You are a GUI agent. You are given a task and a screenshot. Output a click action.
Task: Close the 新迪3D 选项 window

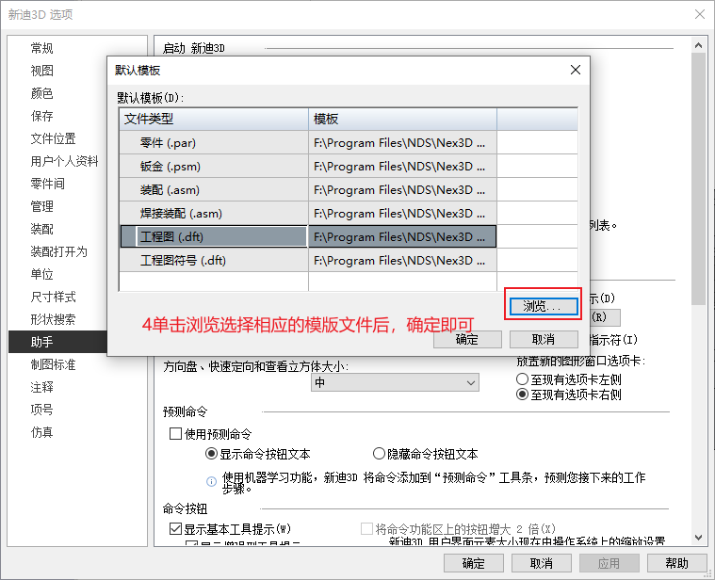[700, 14]
